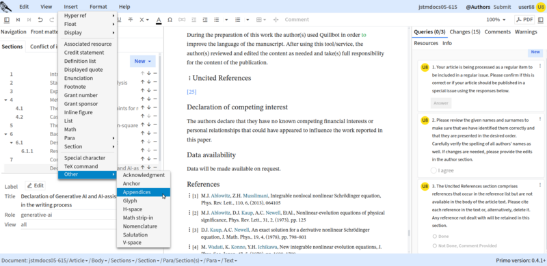Click the move/crosshair icon in toolbar
547x266 pixels.
[276, 20]
